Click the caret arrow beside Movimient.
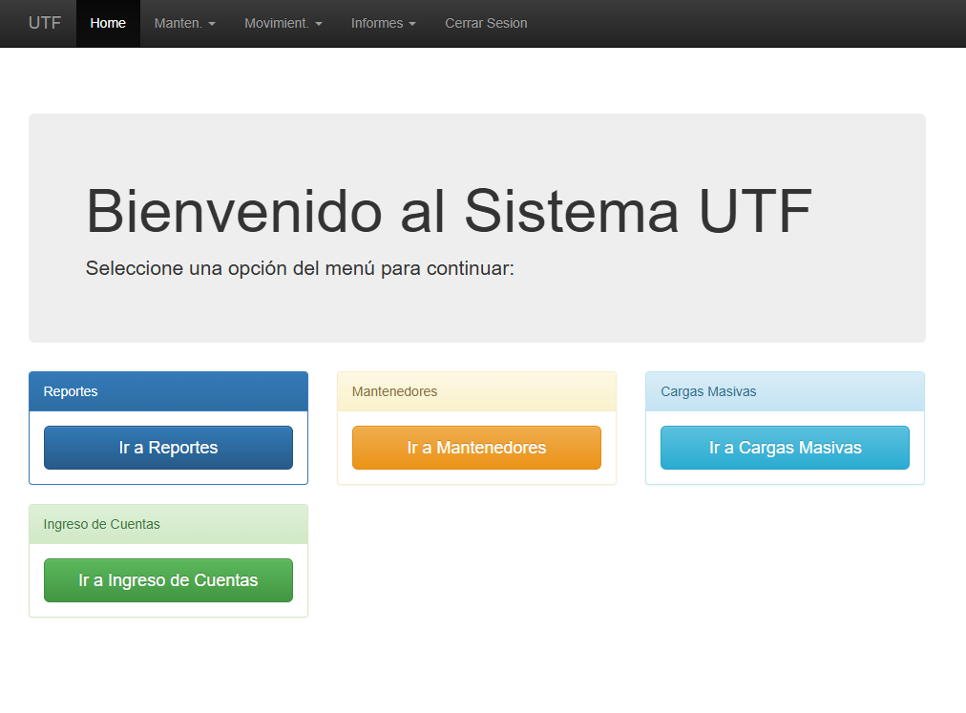Viewport: 966px width, 713px height. tap(319, 24)
